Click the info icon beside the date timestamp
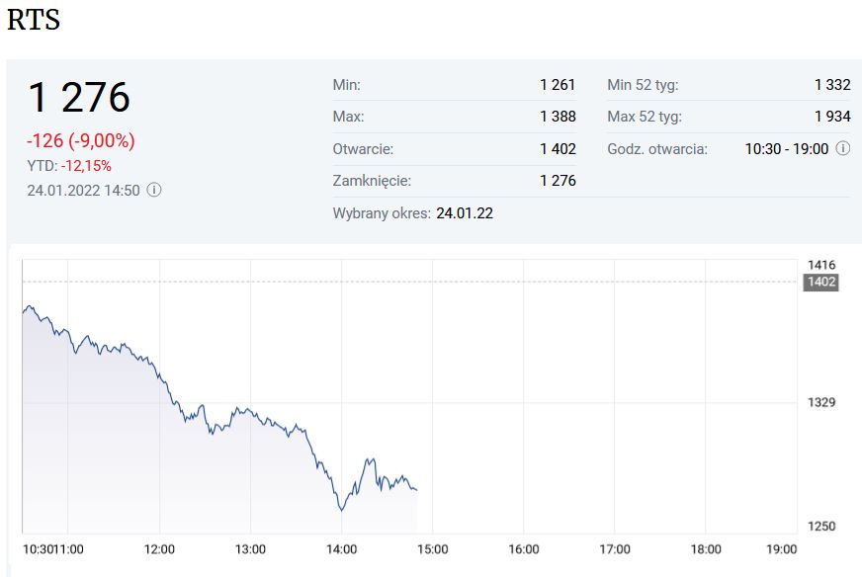The height and width of the screenshot is (577, 862). [154, 190]
